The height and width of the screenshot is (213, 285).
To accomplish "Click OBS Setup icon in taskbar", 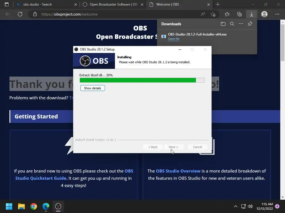I will [x=58, y=206].
